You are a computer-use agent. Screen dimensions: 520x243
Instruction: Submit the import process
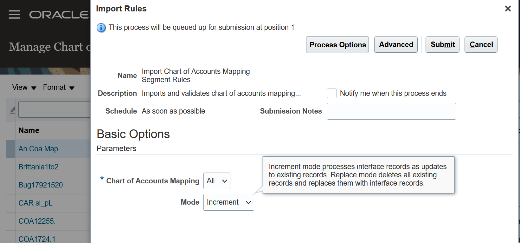point(442,45)
